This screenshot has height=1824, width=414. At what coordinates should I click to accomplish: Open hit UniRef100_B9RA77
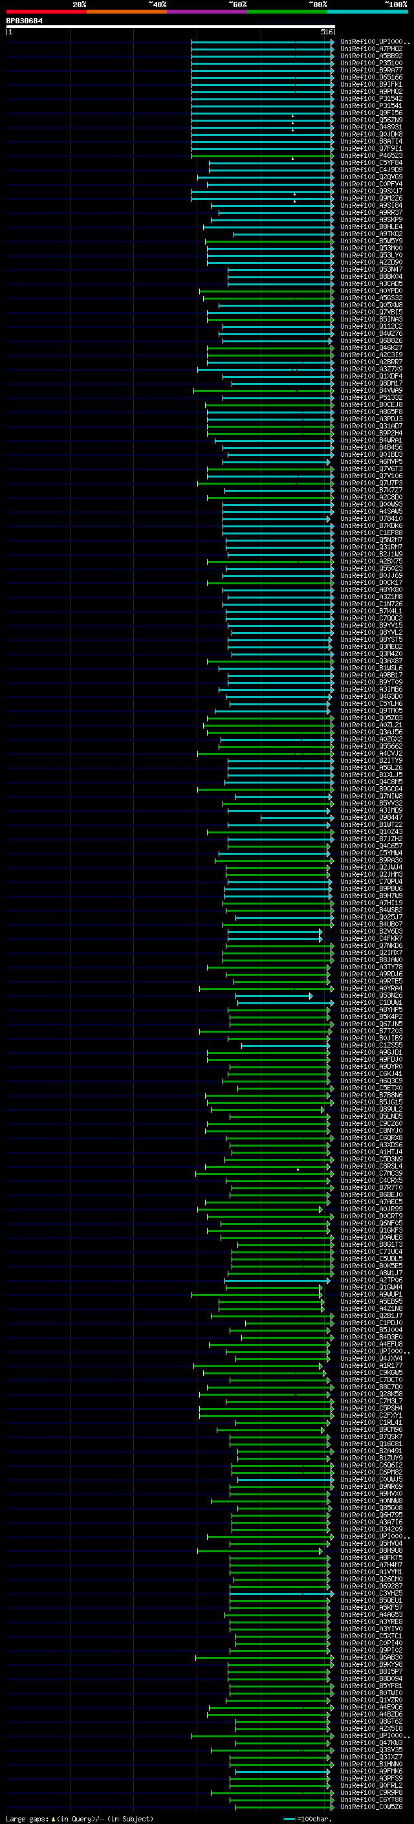(371, 71)
